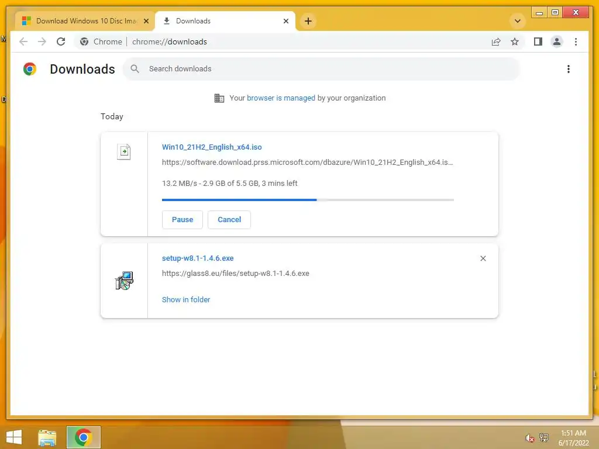
Task: Bookmark this tab with the star
Action: tap(515, 42)
